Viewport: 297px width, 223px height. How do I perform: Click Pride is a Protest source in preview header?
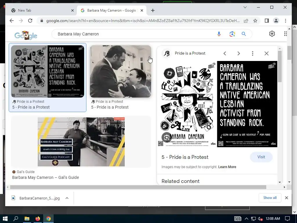click(x=190, y=53)
